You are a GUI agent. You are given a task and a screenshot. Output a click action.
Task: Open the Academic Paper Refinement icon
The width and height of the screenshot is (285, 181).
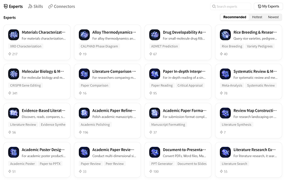coord(84,113)
